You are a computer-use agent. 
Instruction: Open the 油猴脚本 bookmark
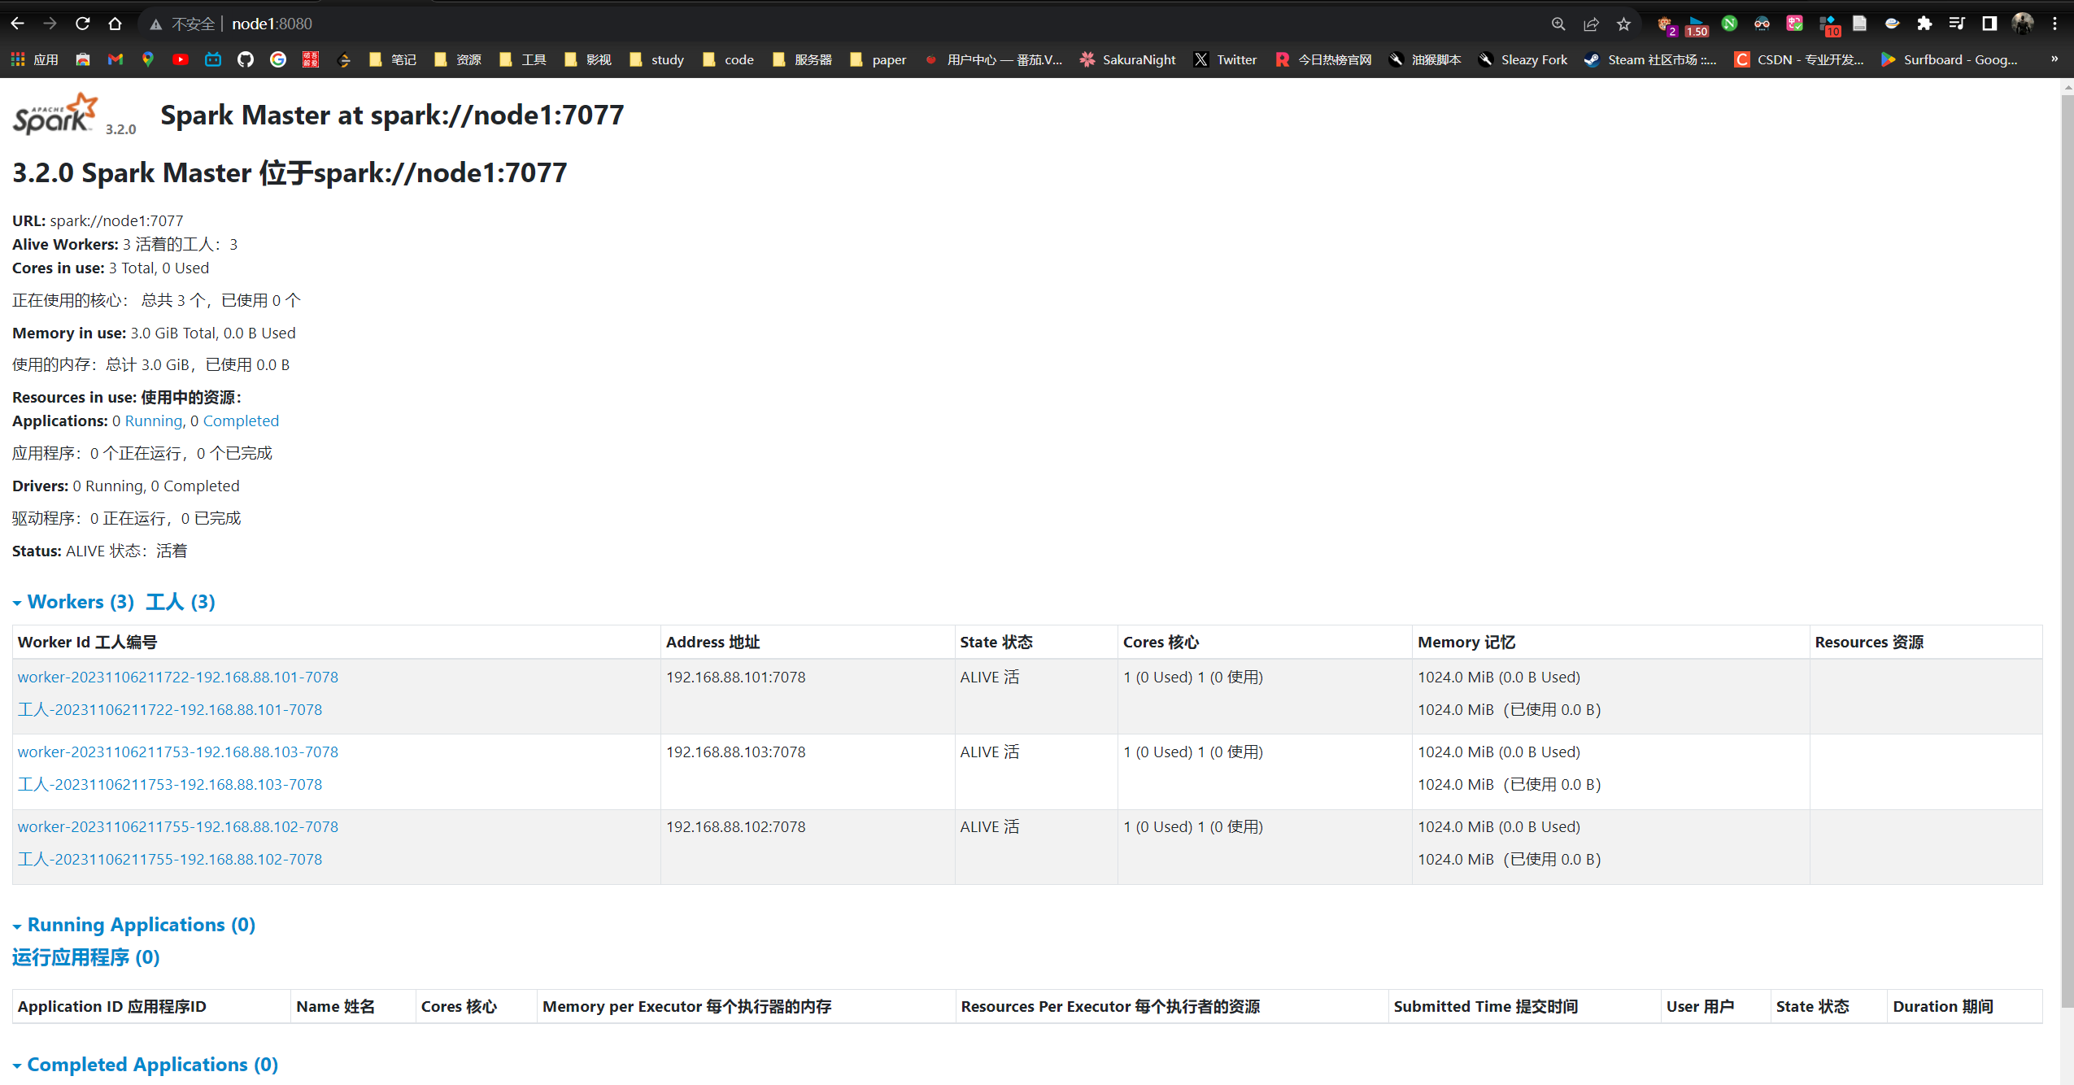[x=1425, y=59]
